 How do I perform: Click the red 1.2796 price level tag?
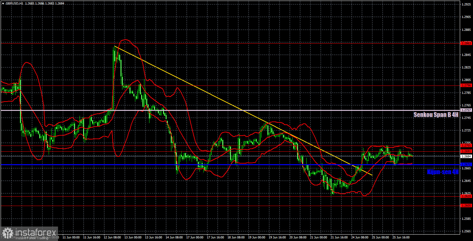tap(466, 85)
